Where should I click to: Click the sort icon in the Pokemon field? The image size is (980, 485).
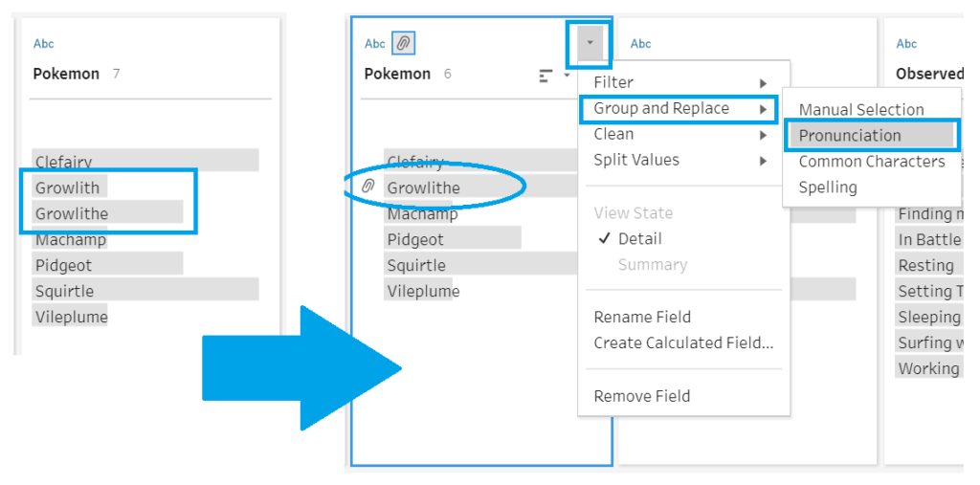tap(546, 75)
